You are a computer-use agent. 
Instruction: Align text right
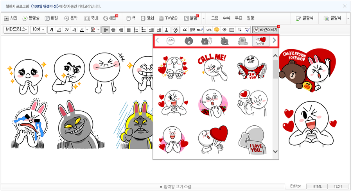click(x=121, y=30)
